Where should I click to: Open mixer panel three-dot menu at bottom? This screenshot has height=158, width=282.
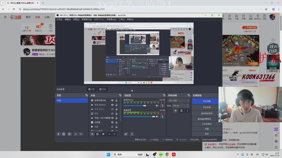pos(132,134)
